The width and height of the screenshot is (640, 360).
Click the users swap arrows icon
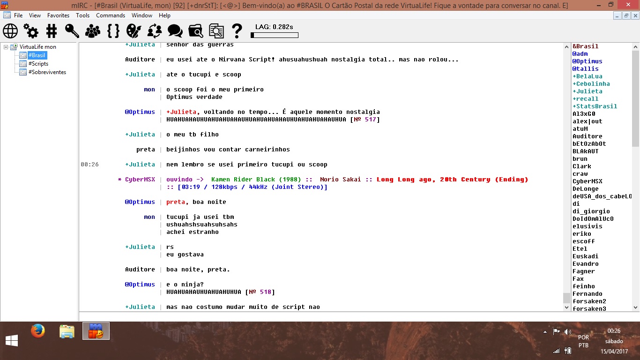[155, 31]
